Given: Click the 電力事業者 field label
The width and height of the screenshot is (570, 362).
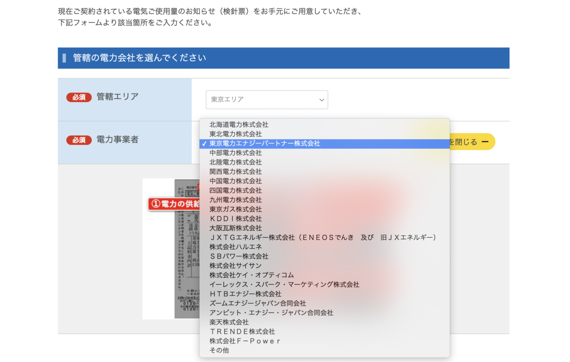Looking at the screenshot, I should pos(117,140).
